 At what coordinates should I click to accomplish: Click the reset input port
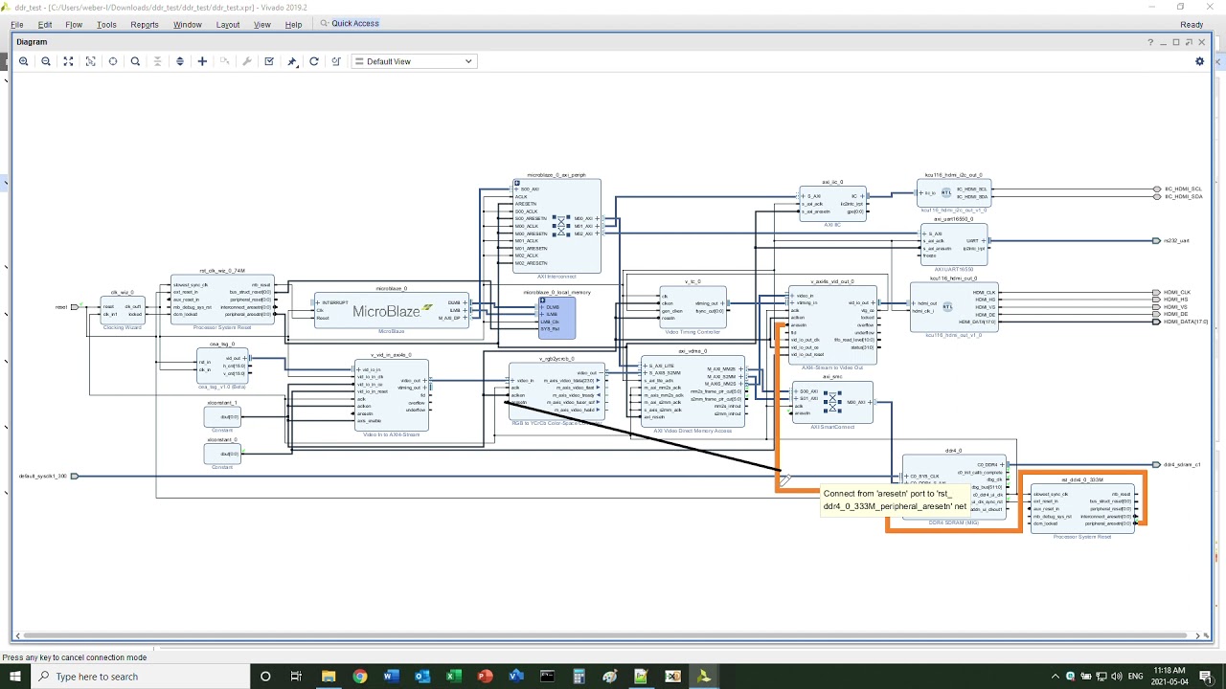[75, 307]
